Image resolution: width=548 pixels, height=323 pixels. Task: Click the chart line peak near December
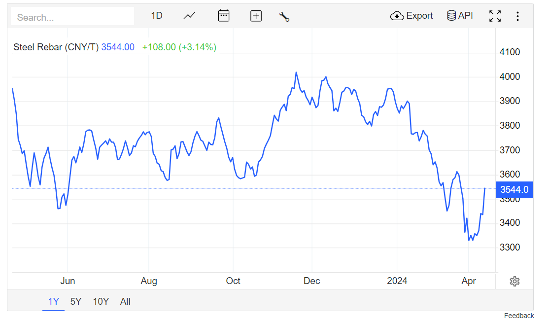point(296,72)
